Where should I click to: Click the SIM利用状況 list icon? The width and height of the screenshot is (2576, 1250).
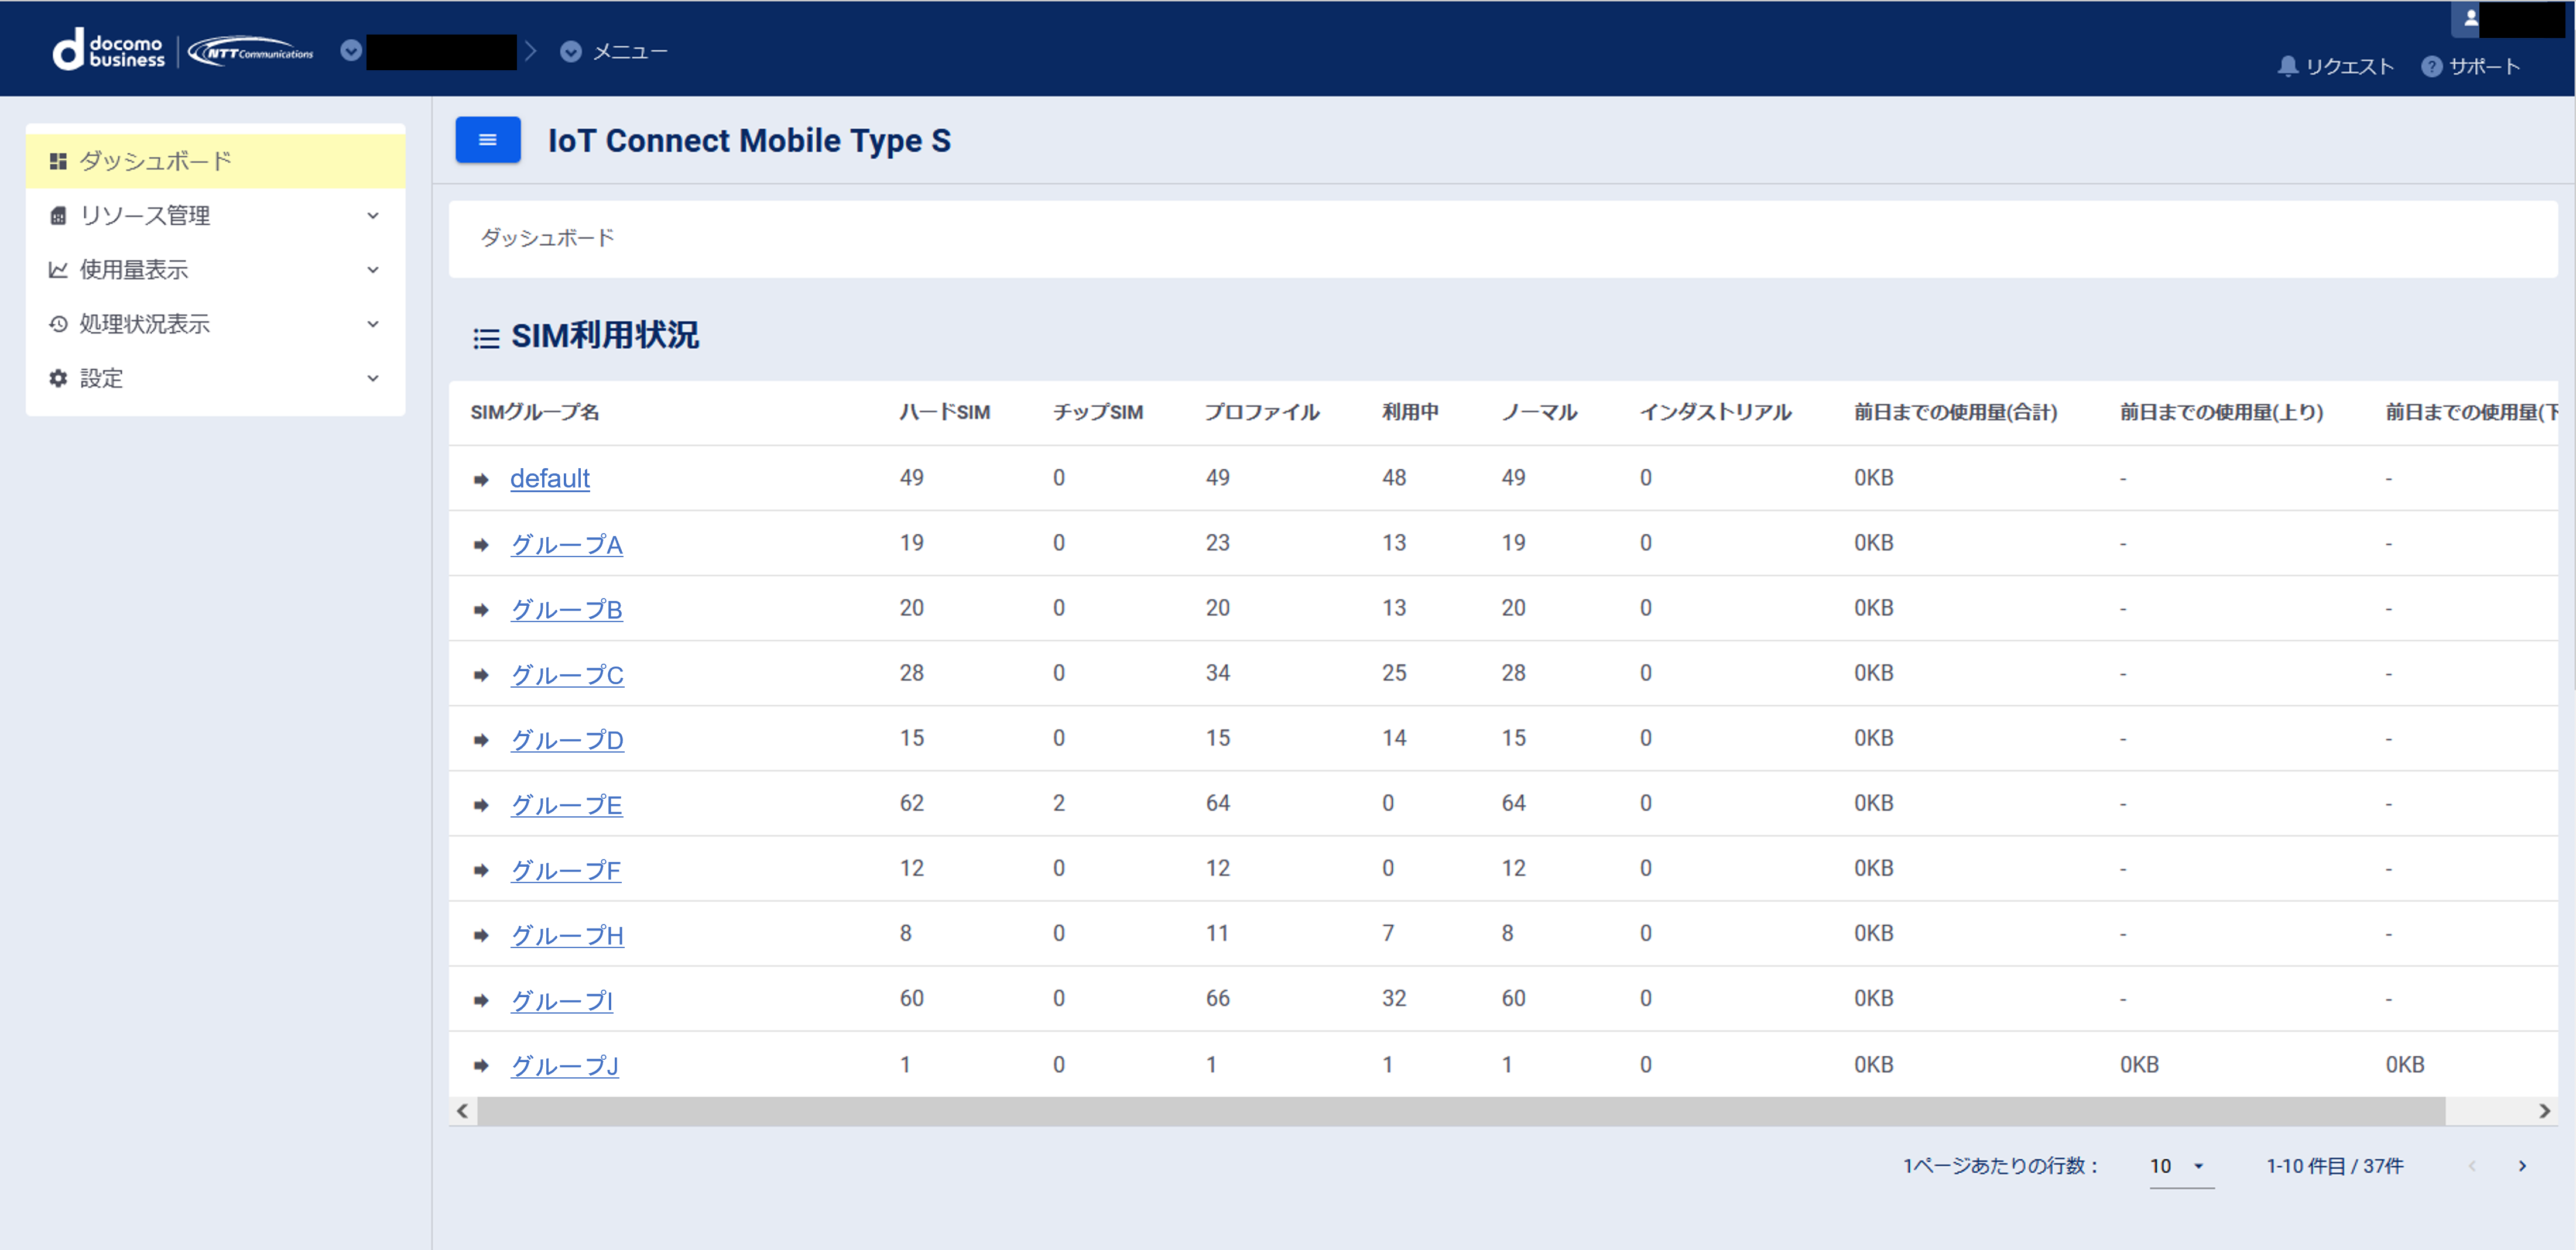(x=486, y=338)
